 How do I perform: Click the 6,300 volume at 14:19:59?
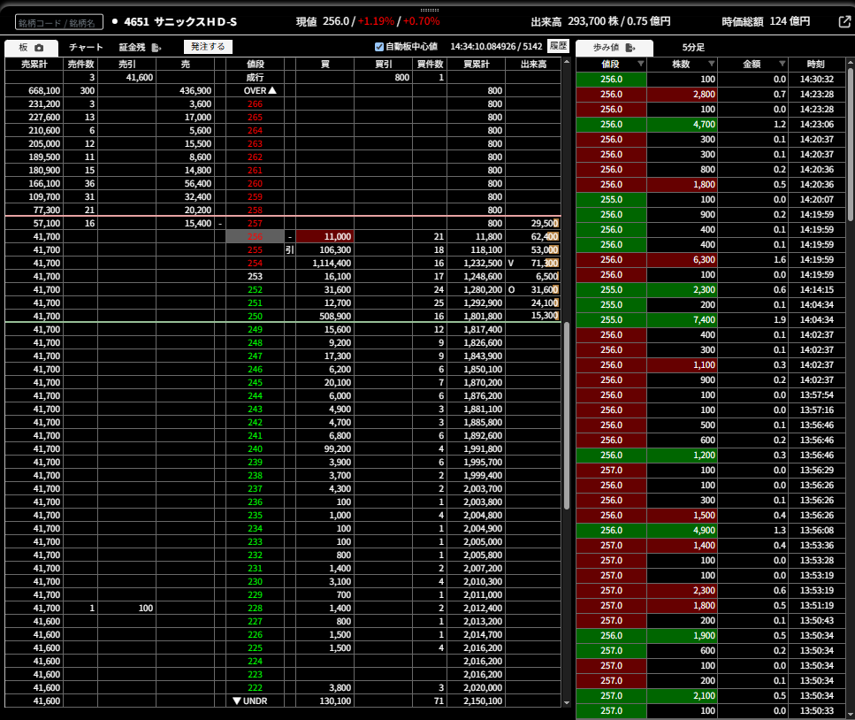[x=682, y=260]
